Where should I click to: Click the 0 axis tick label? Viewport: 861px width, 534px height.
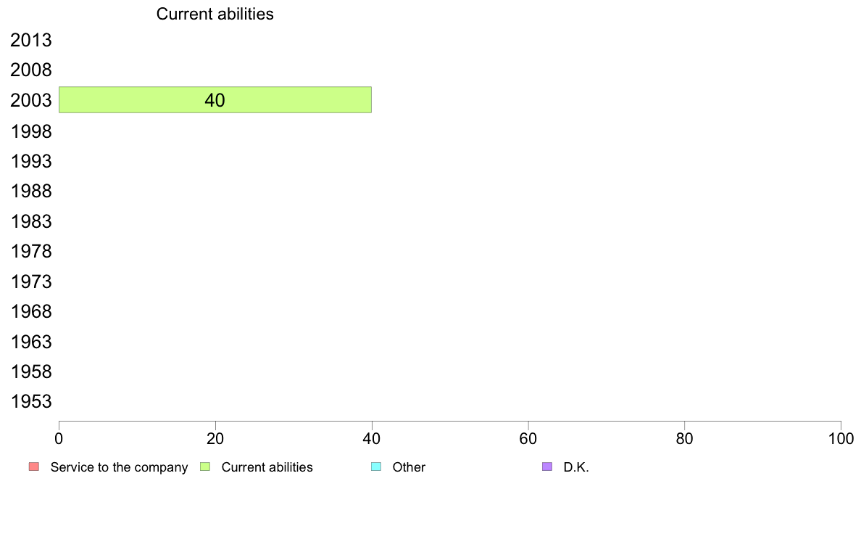coord(59,438)
